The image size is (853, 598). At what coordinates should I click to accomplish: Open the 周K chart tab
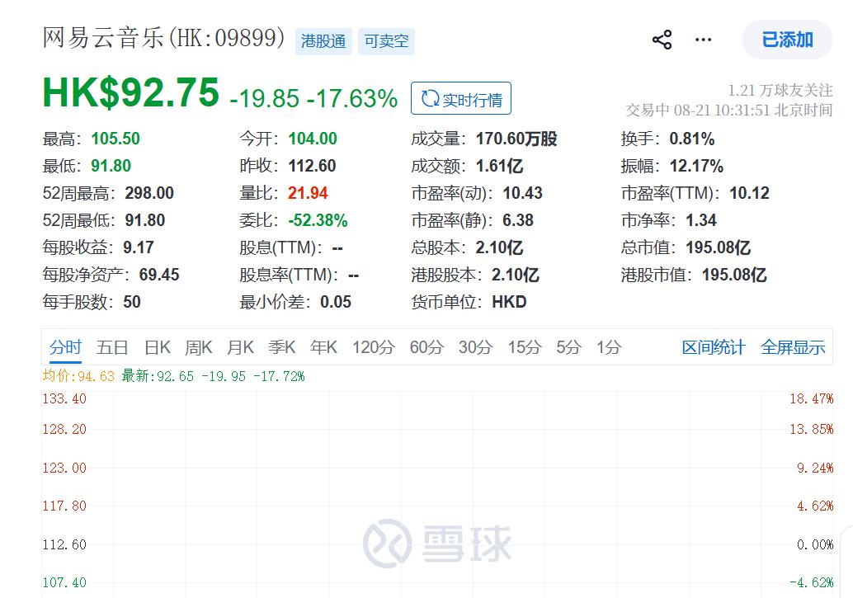(199, 347)
